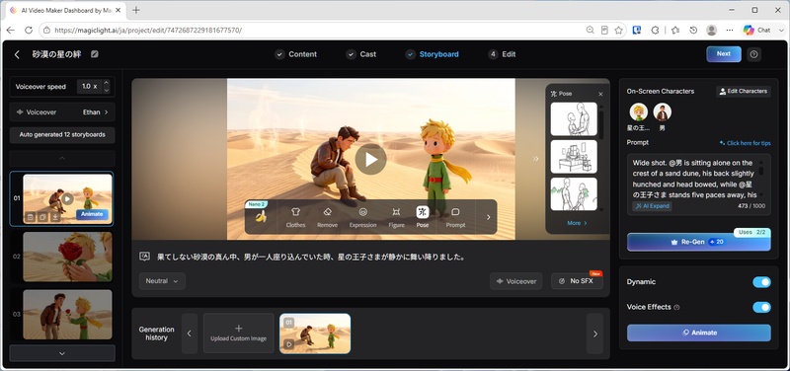The height and width of the screenshot is (371, 790).
Task: Open the Click here for tips link
Action: [746, 143]
